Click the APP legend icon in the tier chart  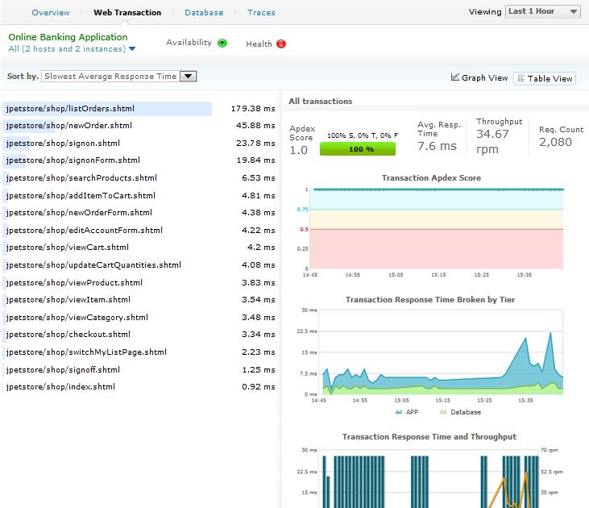pos(398,412)
